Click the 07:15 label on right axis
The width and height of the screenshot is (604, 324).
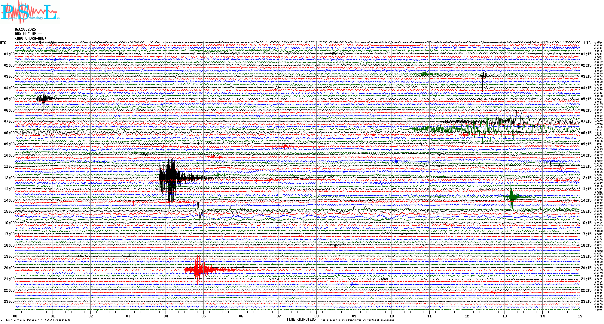pos(586,121)
